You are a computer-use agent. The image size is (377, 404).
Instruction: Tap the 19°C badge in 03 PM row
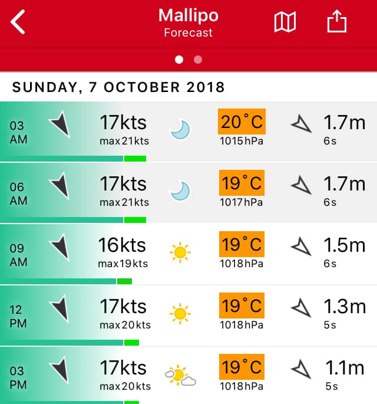242,367
